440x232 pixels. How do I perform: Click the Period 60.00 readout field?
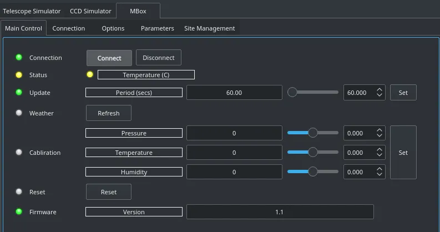(234, 93)
